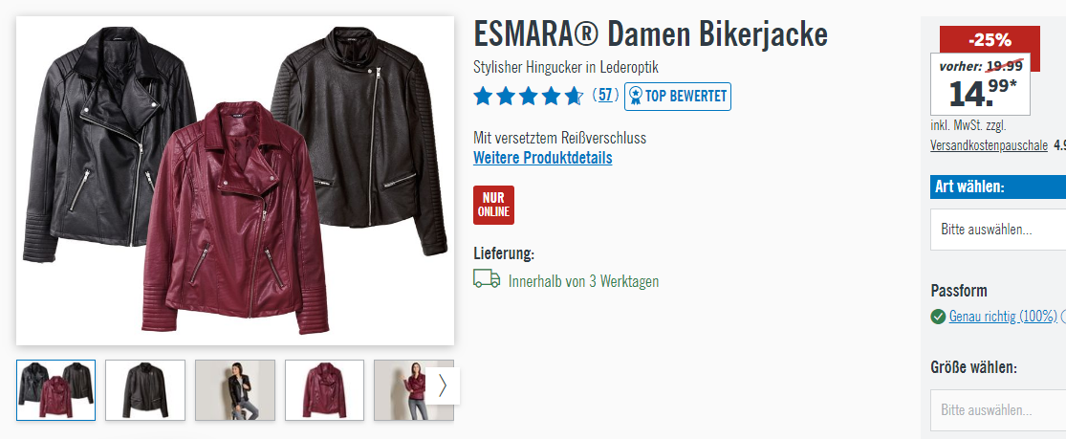Click the next thumbnail arrow chevron
Image resolution: width=1066 pixels, height=439 pixels.
(443, 385)
